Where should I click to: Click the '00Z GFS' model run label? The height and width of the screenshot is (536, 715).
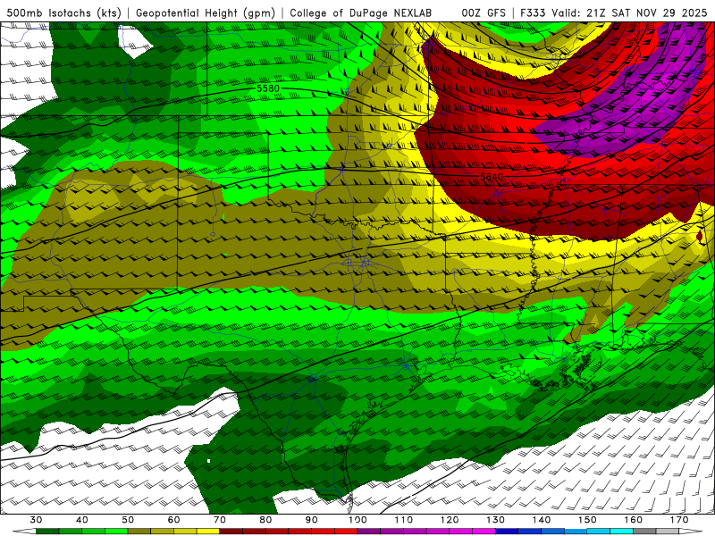pyautogui.click(x=484, y=13)
